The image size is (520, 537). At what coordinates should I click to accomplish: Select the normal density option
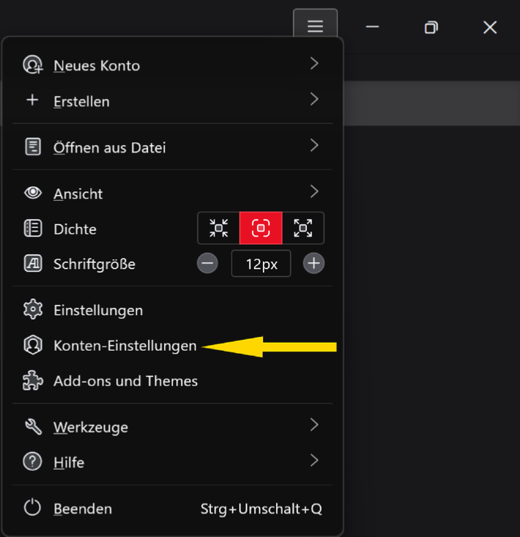(x=261, y=228)
